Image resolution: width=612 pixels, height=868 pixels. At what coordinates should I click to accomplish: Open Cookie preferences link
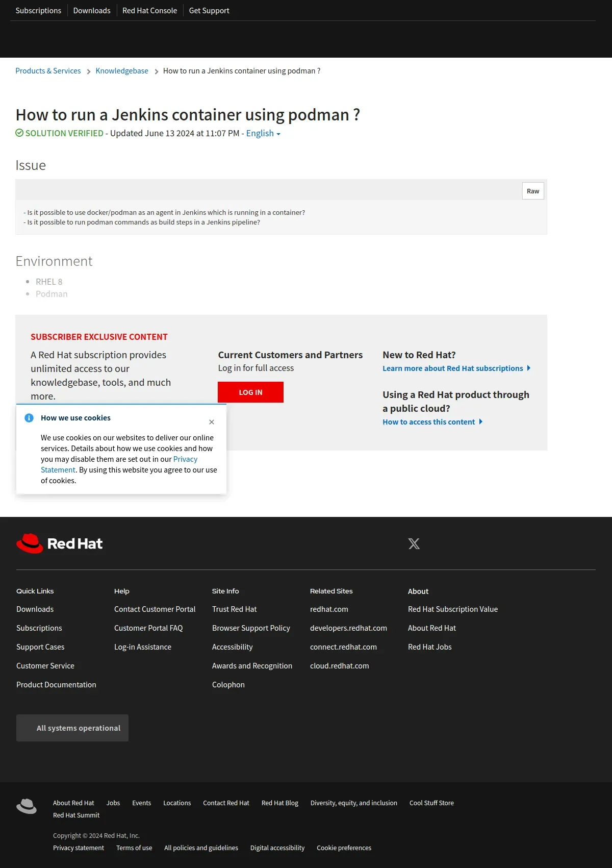[344, 848]
